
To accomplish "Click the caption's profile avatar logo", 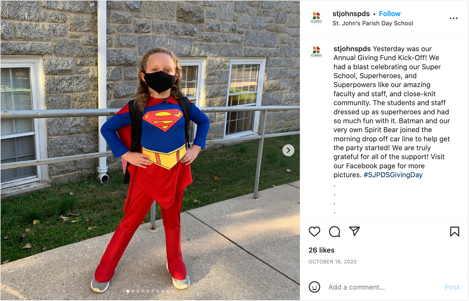I will 316,52.
